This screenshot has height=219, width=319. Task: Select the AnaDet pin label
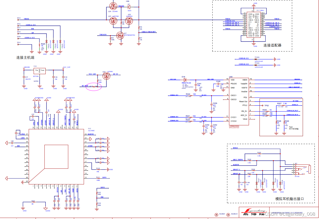point(244,91)
